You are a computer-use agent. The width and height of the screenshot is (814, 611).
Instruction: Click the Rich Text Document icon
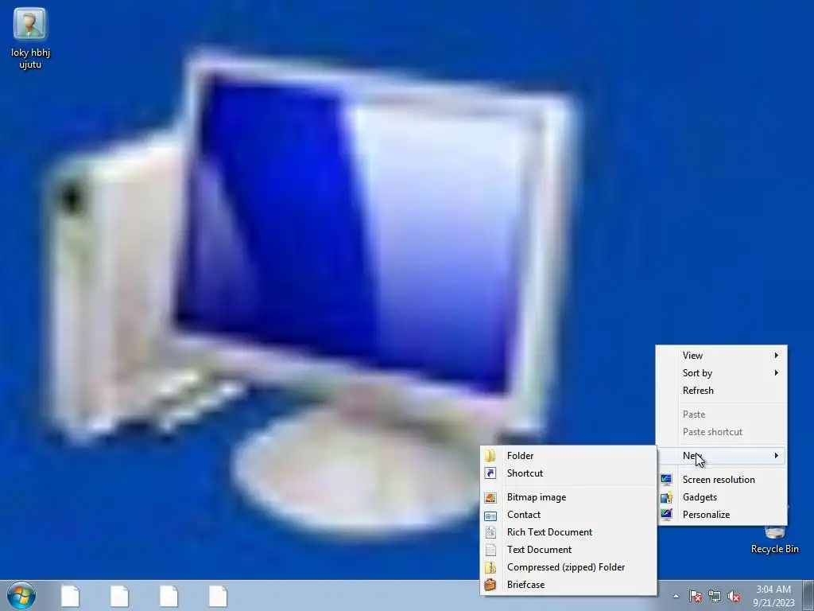[490, 532]
